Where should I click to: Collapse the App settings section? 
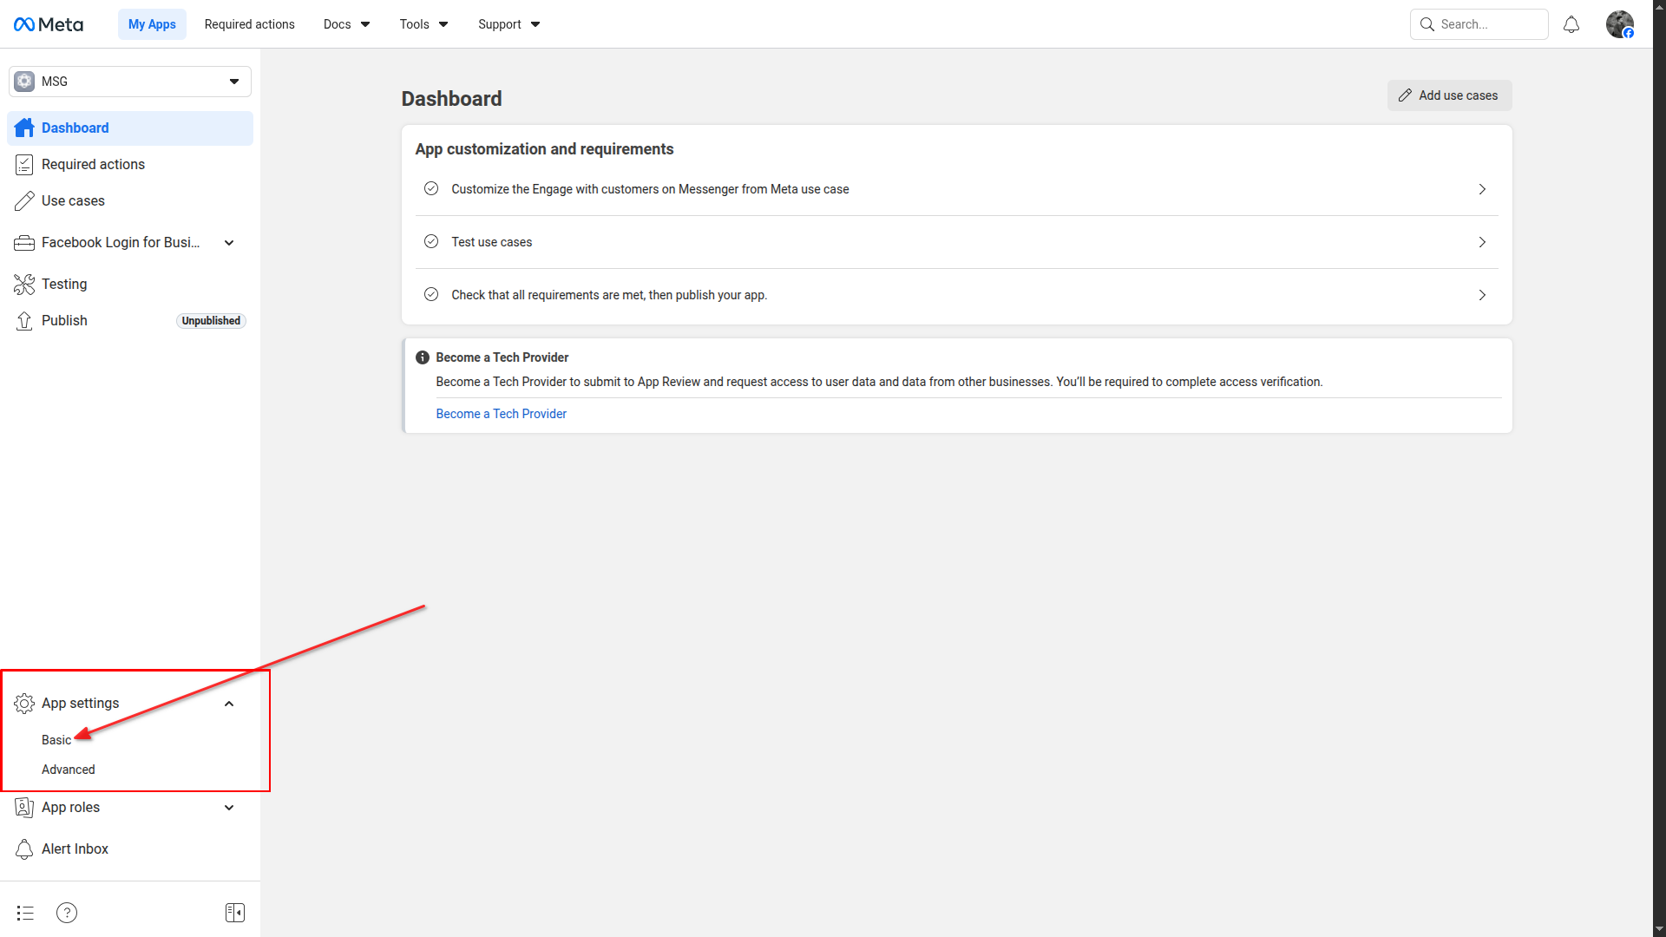[x=229, y=704]
